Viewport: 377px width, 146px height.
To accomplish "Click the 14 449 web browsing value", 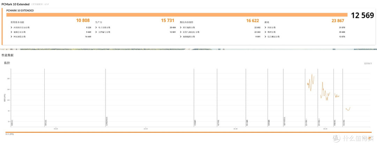I will click(x=88, y=37).
